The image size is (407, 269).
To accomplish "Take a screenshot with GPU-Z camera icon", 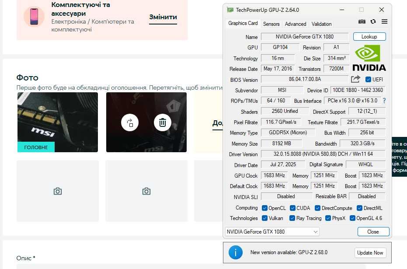I will coord(362,21).
